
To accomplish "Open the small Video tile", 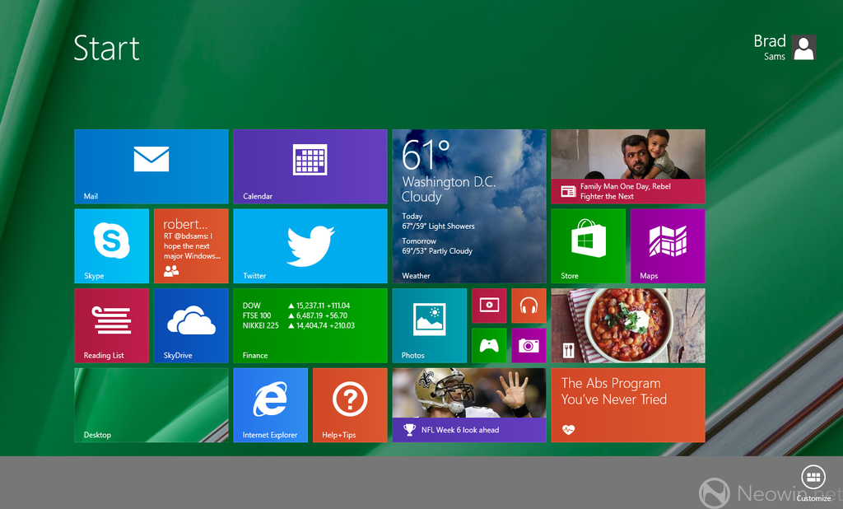I will click(x=489, y=305).
